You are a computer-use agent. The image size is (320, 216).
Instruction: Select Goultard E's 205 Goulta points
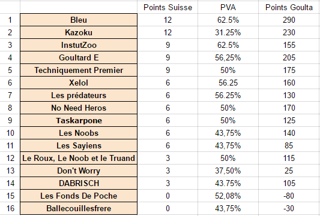(289, 57)
